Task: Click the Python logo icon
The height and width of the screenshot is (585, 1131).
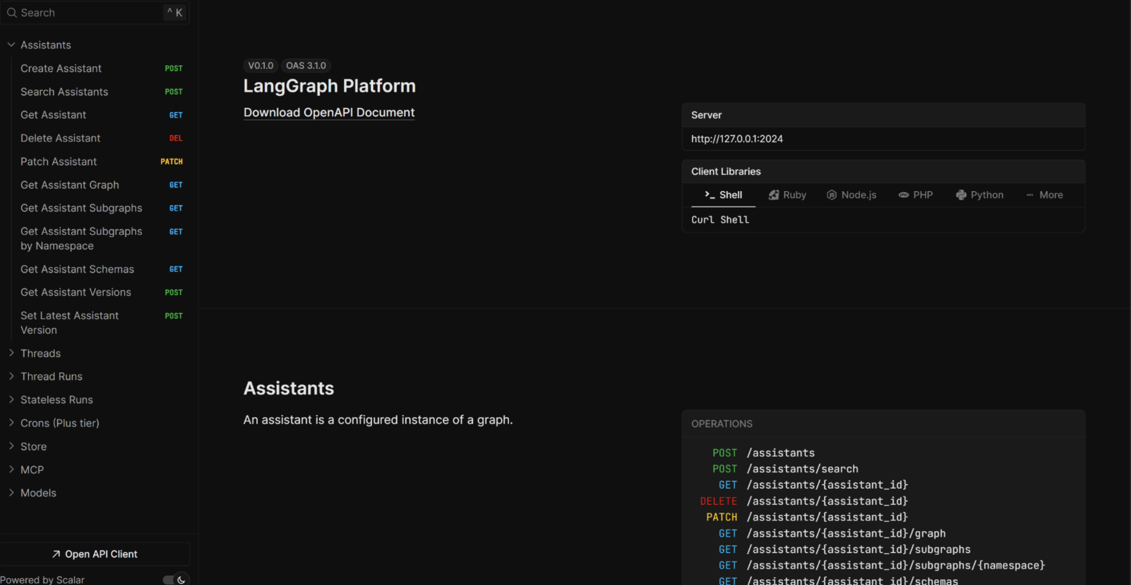Action: 961,195
